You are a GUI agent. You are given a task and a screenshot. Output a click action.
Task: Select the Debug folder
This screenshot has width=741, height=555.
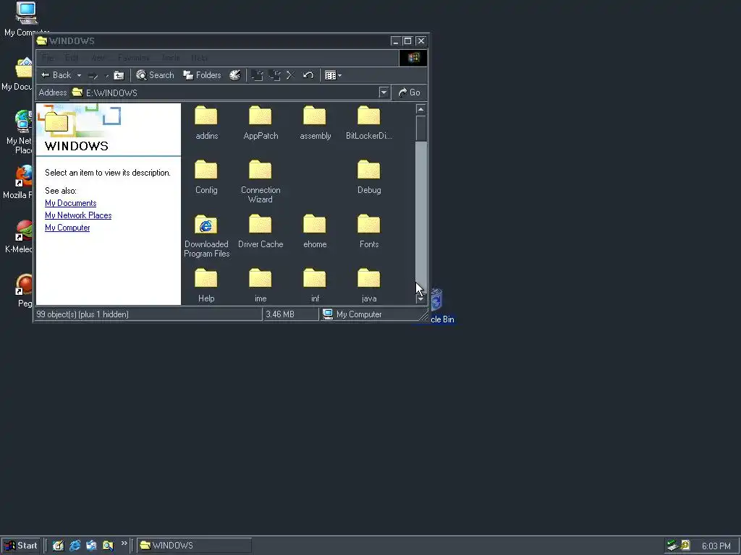point(368,177)
